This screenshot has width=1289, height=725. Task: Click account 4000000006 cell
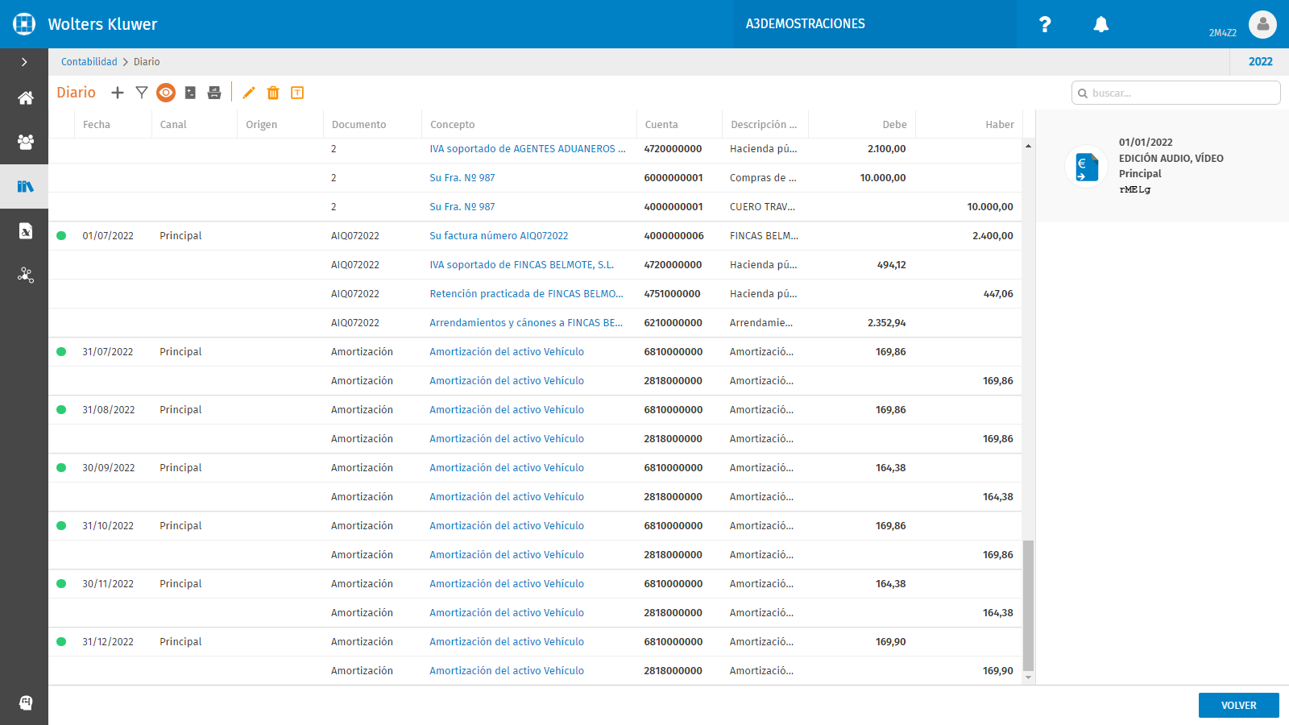pos(674,236)
